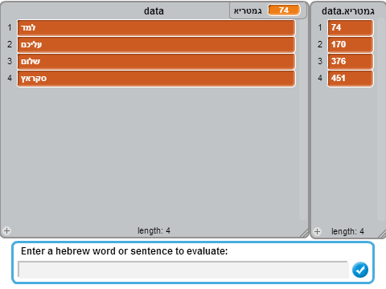
Task: Select the 376 entry in data.גמטריא list
Action: pos(350,61)
